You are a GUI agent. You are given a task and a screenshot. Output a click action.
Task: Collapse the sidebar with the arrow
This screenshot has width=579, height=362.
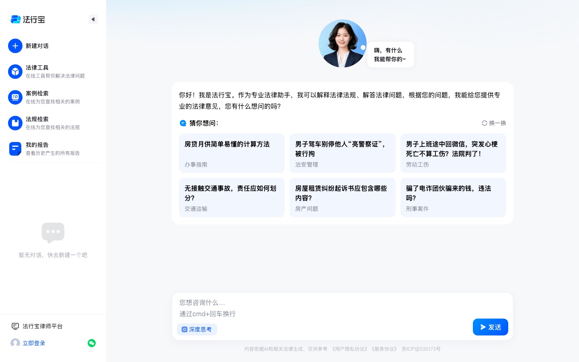pyautogui.click(x=93, y=19)
